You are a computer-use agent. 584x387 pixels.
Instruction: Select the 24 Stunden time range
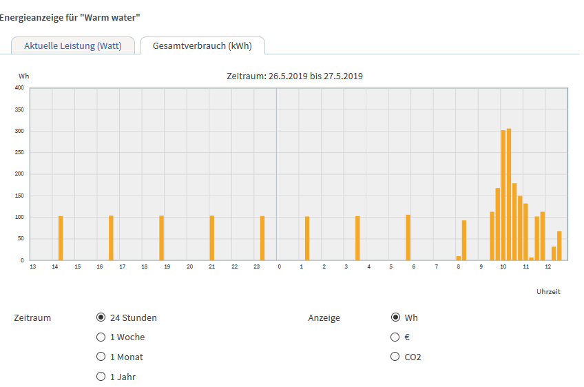coord(101,317)
